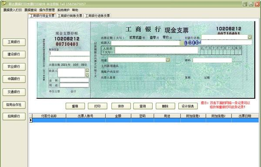Screen dimensions: 261x167
Task: Click the account field below 付款行名称
Action: pos(226,43)
